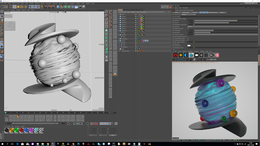260x146 pixels.
Task: Pause the Live Viewer render
Action: (180, 60)
